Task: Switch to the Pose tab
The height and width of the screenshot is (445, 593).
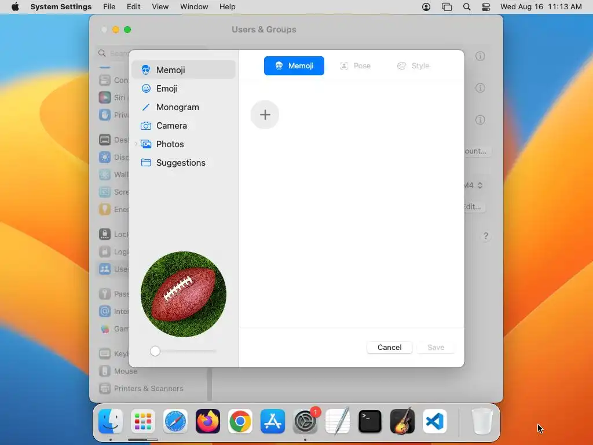Action: [x=355, y=65]
